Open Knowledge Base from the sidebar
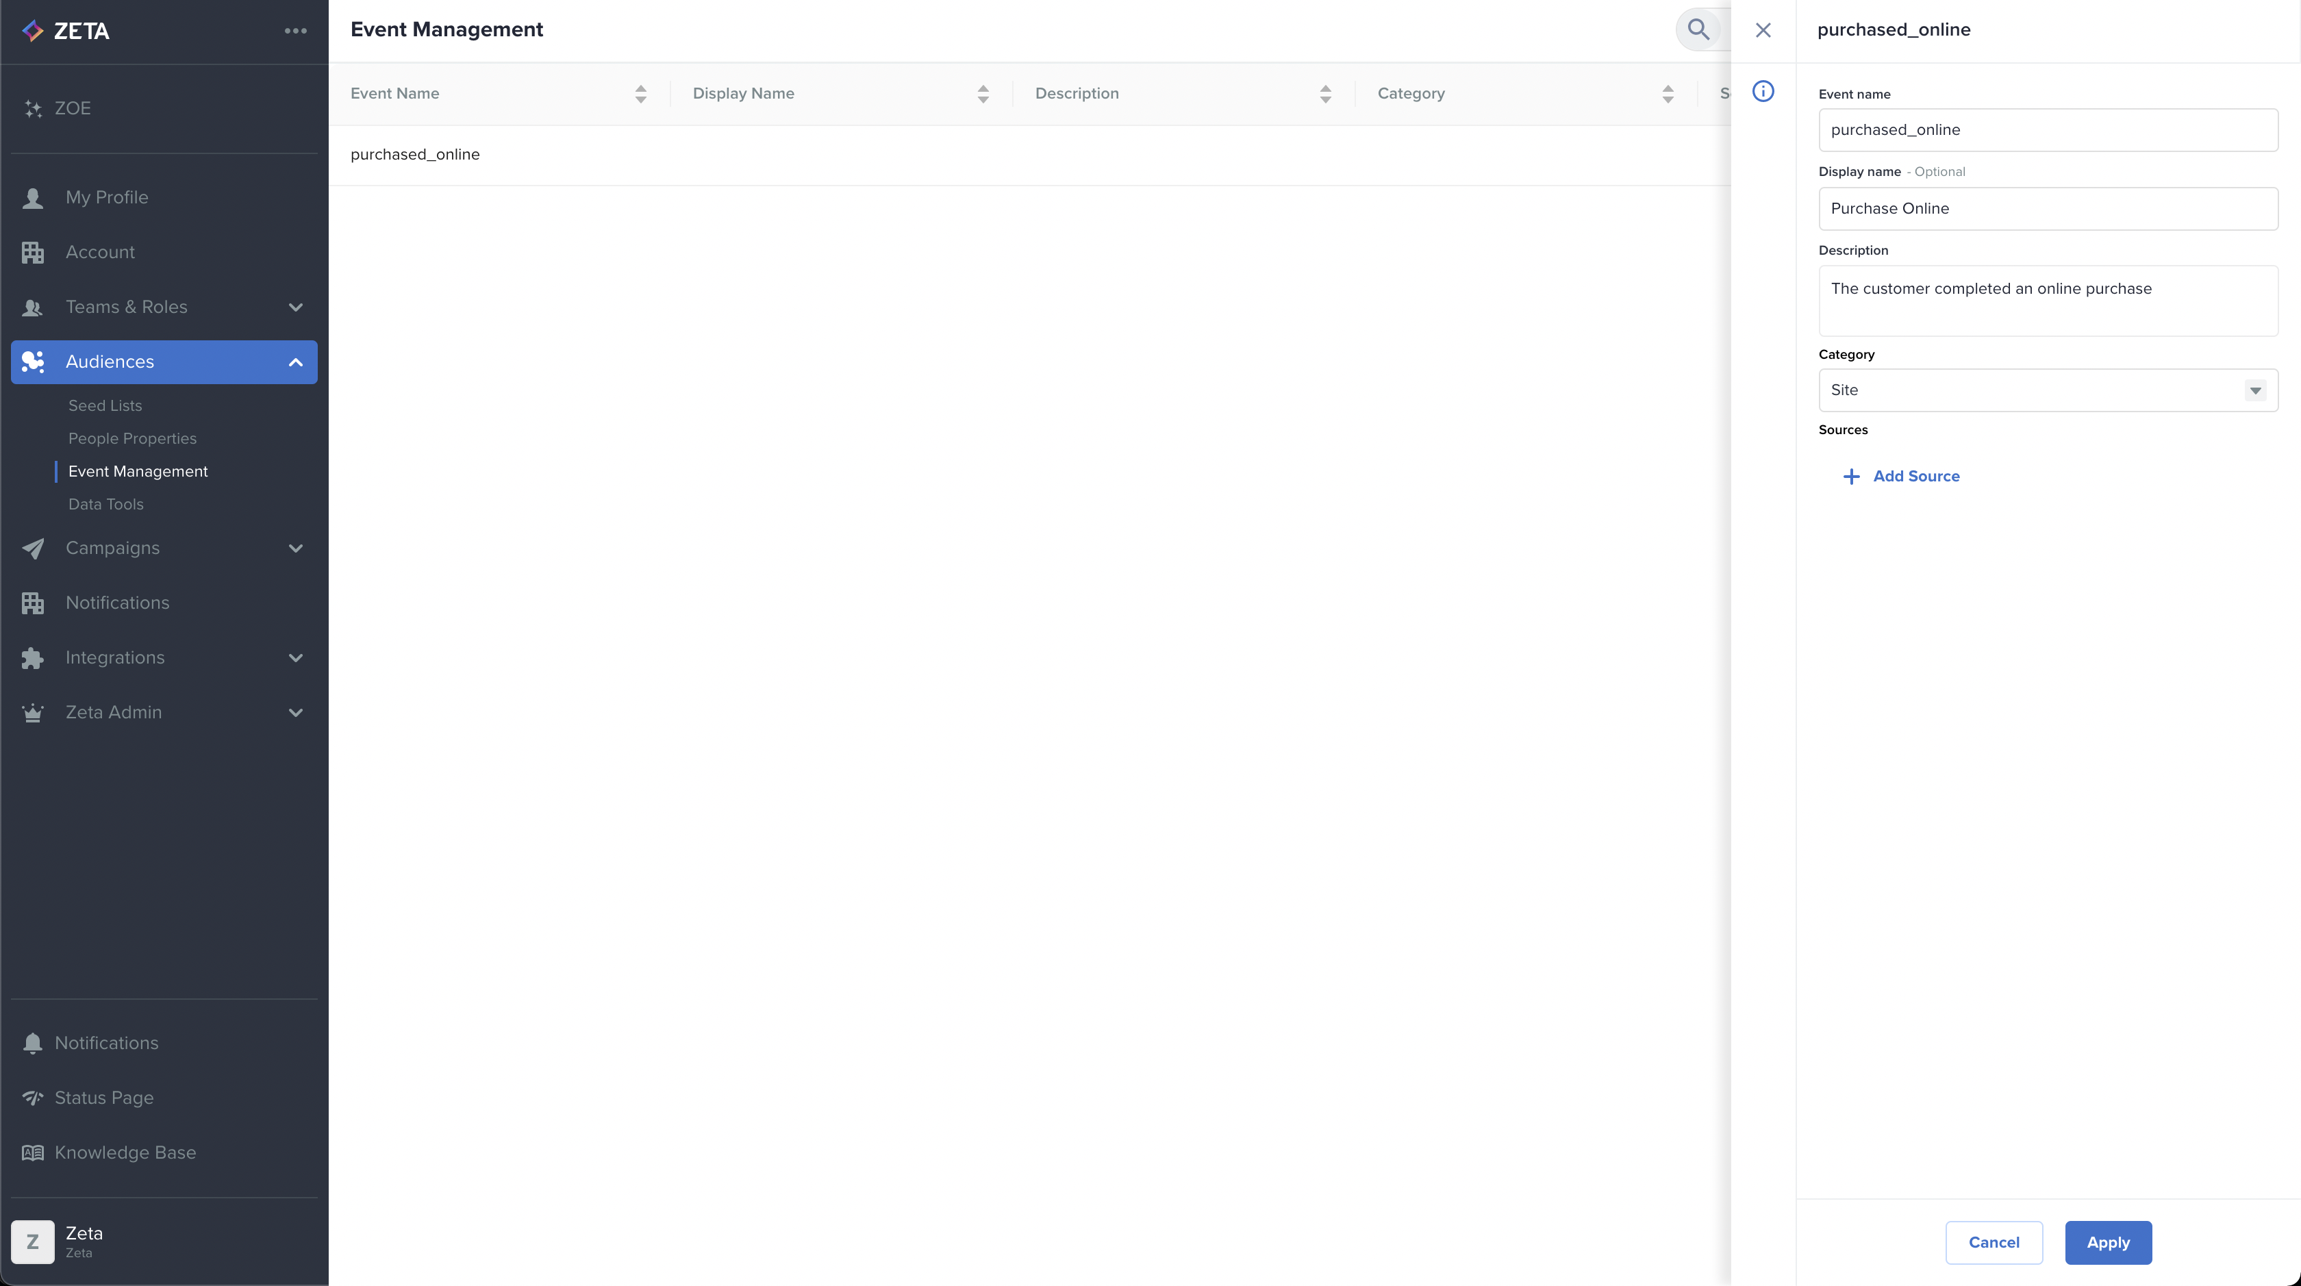2301x1286 pixels. point(125,1152)
